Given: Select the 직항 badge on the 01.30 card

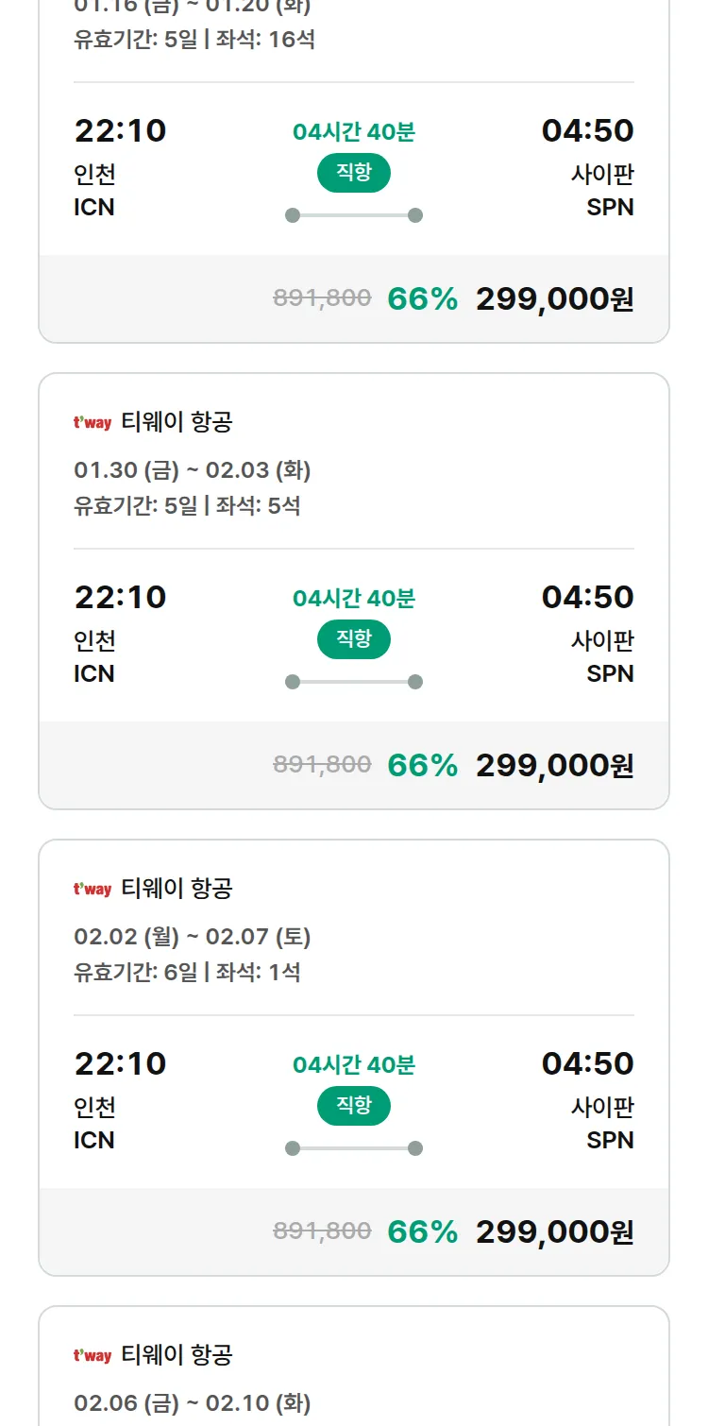Looking at the screenshot, I should [x=353, y=639].
